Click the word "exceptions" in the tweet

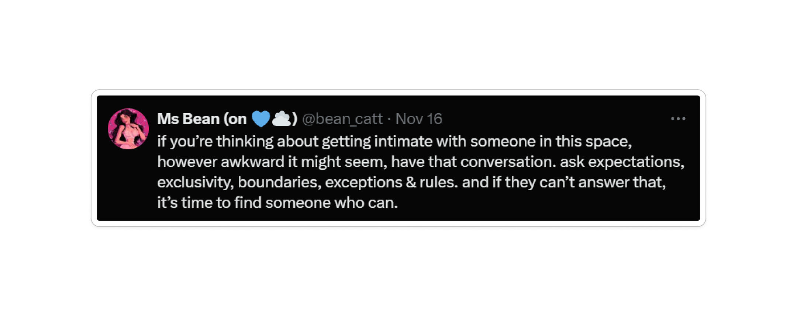363,183
